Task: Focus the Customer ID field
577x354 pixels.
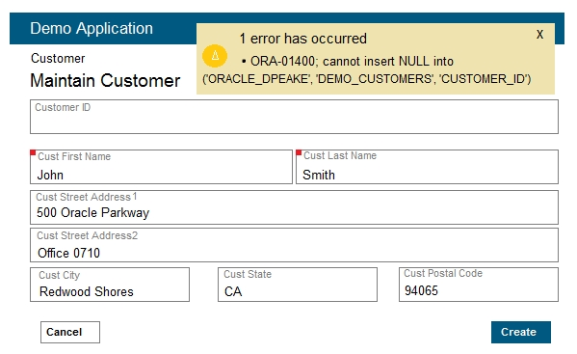Action: click(294, 117)
